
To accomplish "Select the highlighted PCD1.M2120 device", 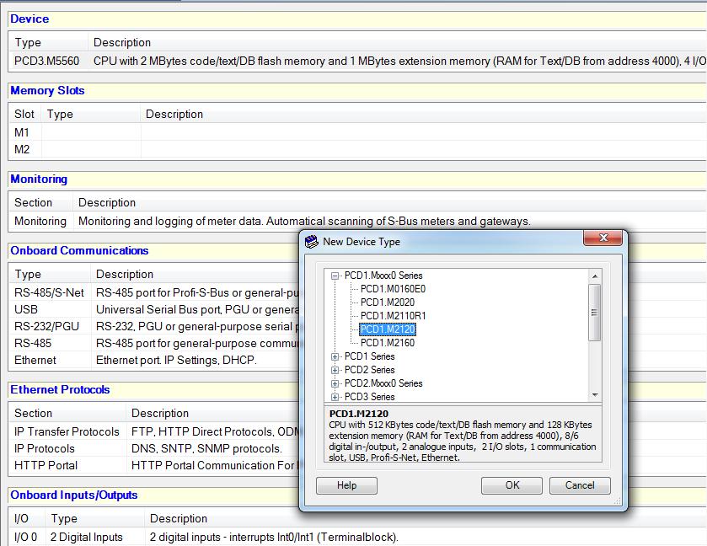I will 388,329.
